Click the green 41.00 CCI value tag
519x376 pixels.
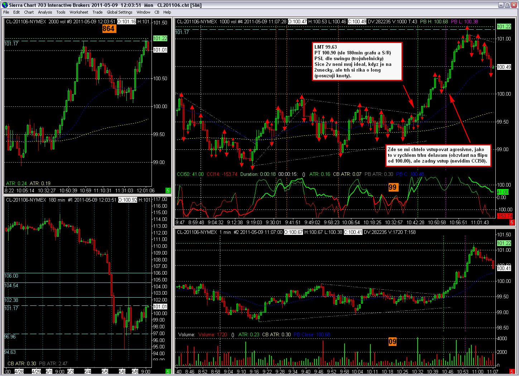503,192
